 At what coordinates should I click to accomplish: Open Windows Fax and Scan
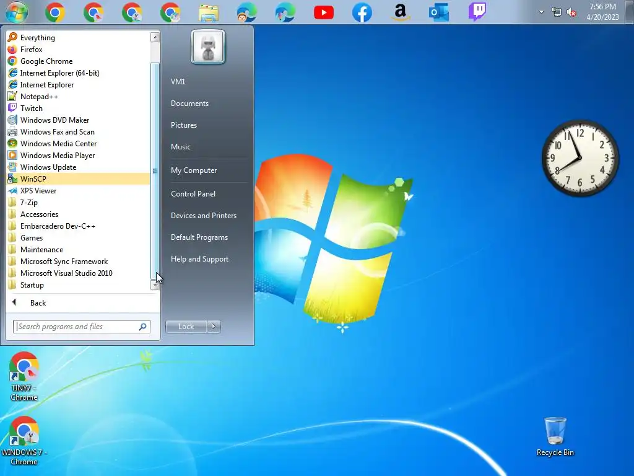pos(79,132)
